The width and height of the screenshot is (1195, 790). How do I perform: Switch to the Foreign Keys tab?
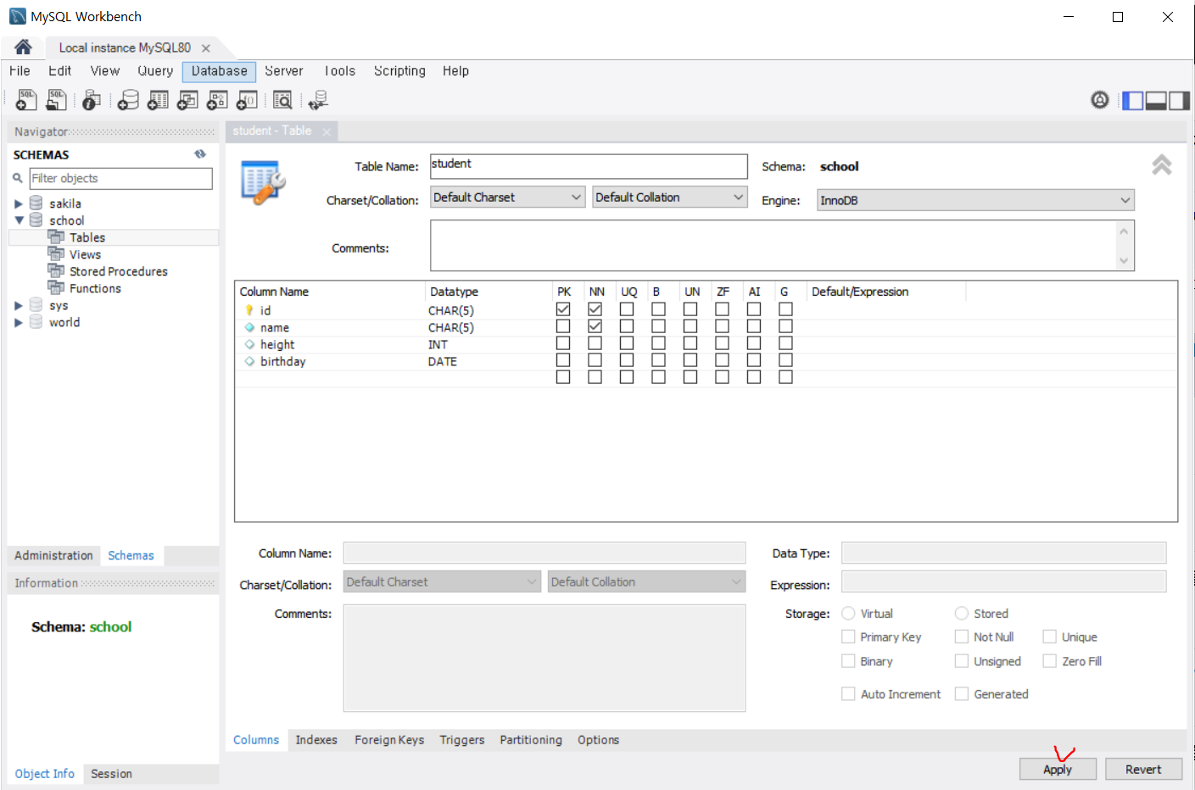(x=389, y=740)
